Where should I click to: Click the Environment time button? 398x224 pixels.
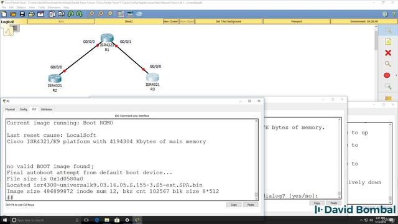364,22
